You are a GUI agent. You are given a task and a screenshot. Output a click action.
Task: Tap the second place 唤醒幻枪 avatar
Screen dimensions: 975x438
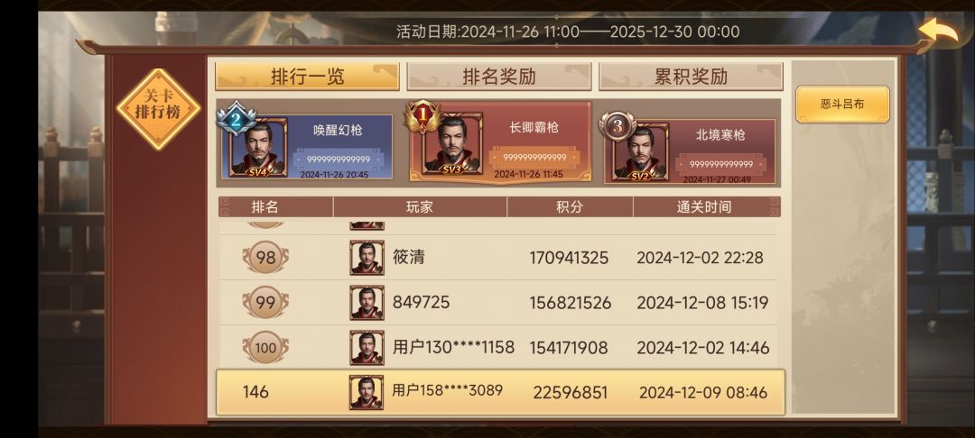tap(259, 148)
